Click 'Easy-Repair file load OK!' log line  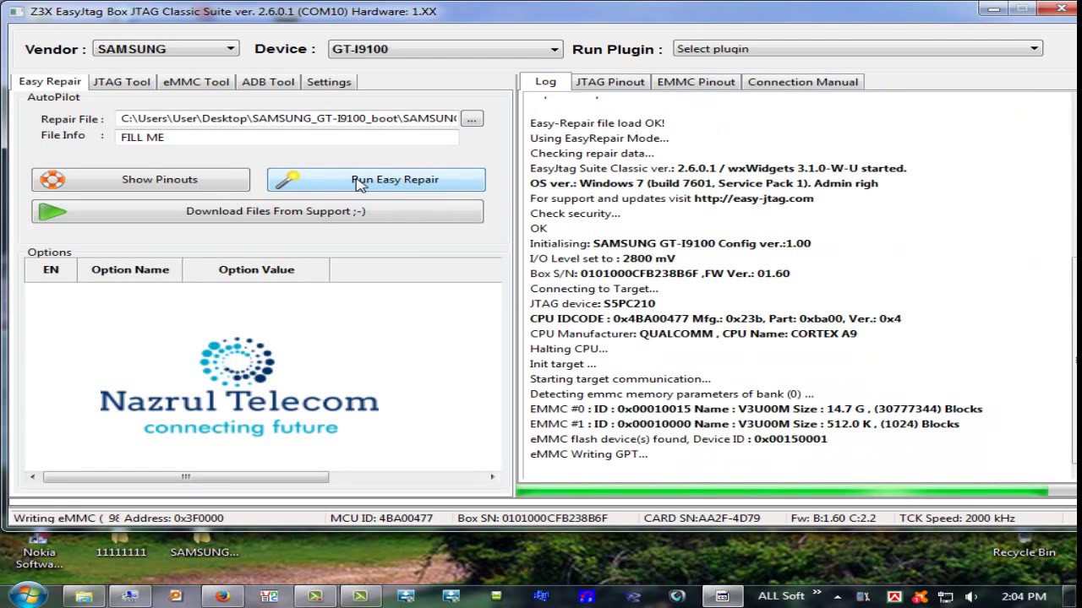click(597, 123)
